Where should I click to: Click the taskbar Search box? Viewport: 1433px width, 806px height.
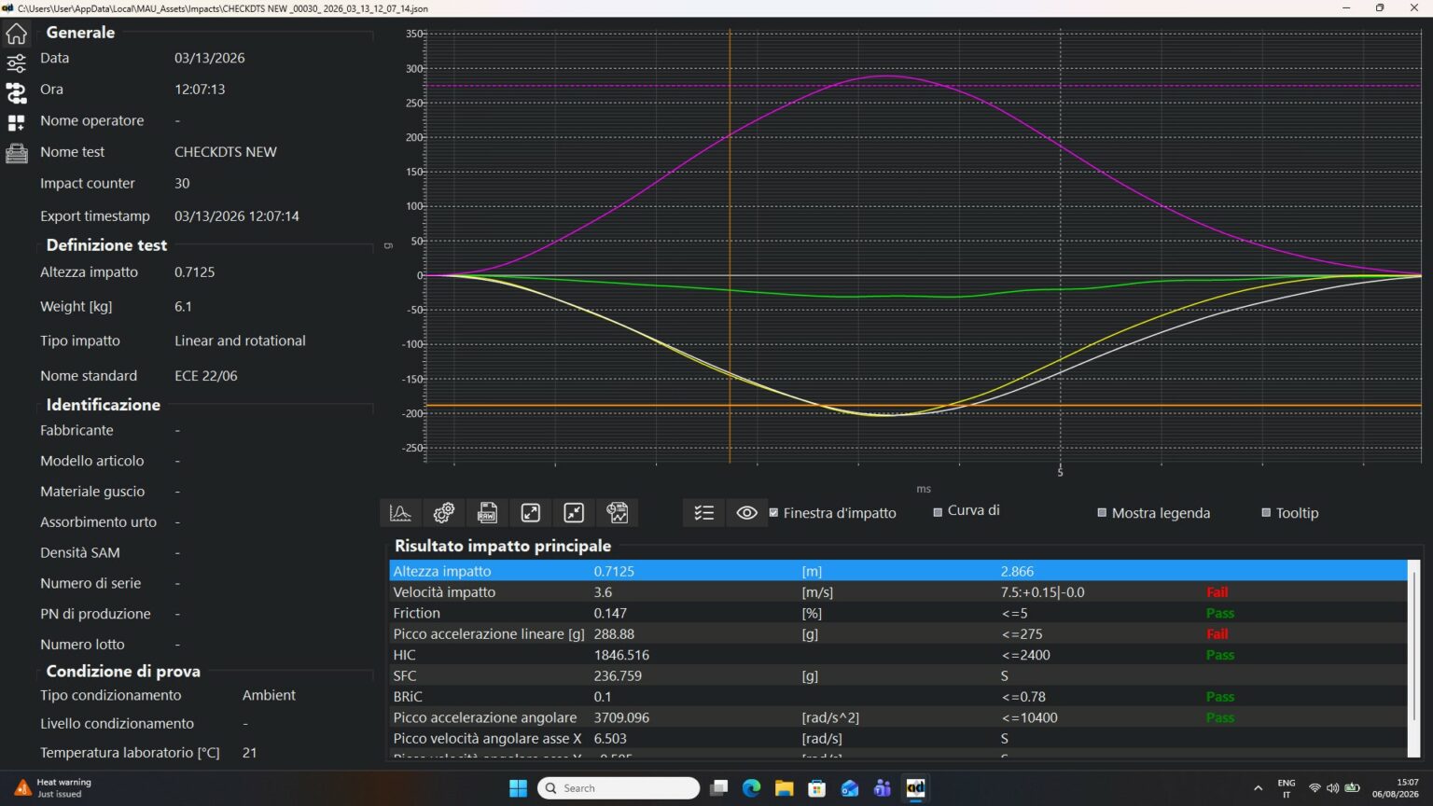click(618, 788)
